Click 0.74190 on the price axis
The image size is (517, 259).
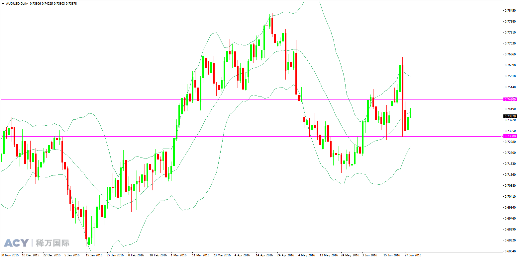[x=510, y=109]
